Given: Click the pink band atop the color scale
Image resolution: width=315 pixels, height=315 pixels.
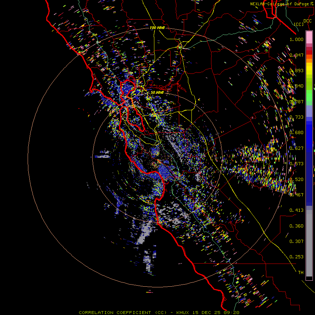Looking at the screenshot, I should click(309, 37).
